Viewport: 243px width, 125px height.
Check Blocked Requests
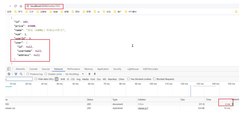(x=154, y=79)
